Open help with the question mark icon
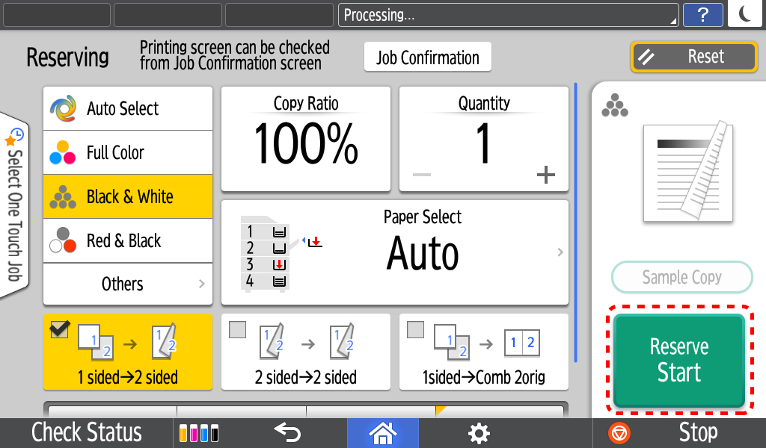766x448 pixels. click(702, 15)
